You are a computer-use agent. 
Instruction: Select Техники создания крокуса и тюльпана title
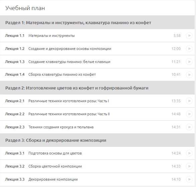tap(61, 127)
